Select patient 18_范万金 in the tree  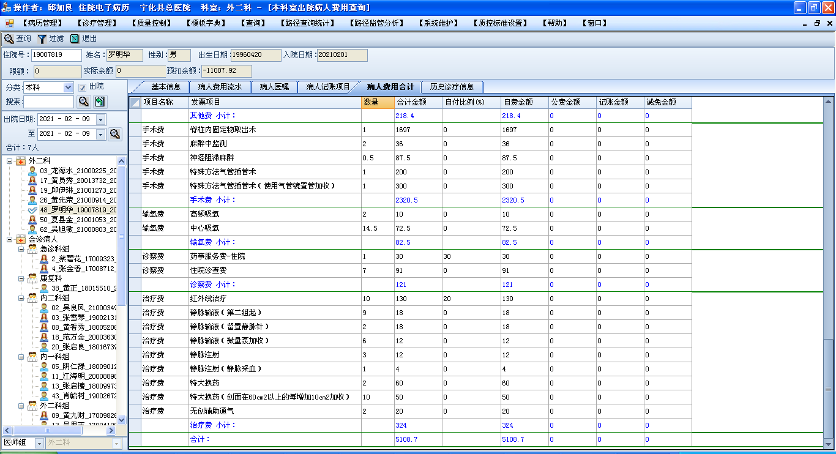pos(84,337)
